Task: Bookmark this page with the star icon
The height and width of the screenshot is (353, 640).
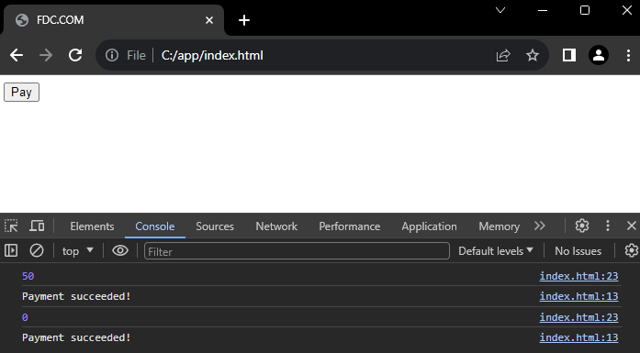Action: (x=533, y=55)
